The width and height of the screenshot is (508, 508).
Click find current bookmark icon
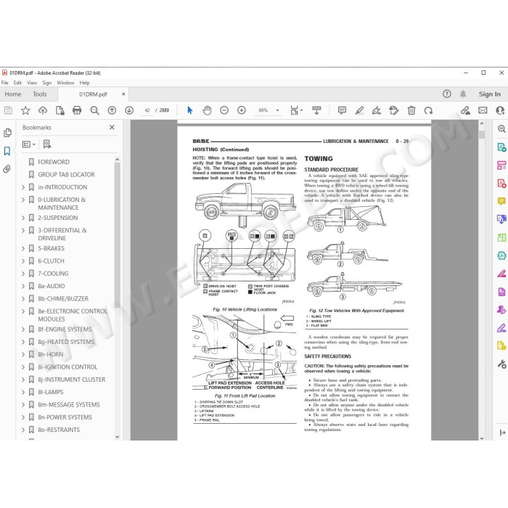pos(47,144)
